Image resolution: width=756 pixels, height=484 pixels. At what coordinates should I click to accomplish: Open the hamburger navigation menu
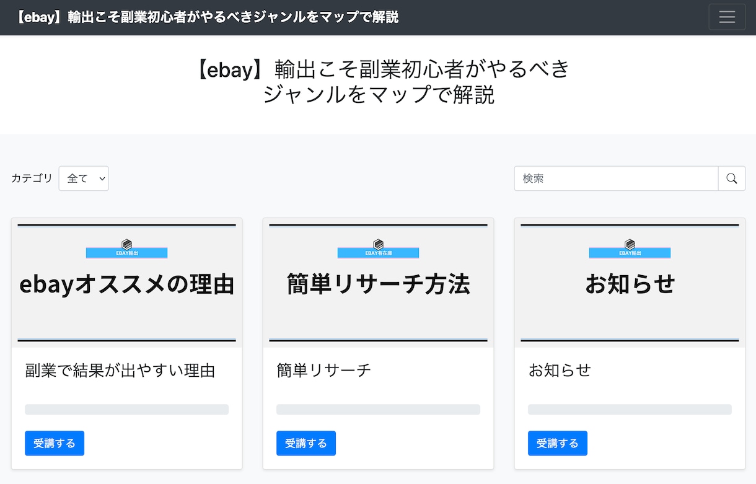coord(727,17)
